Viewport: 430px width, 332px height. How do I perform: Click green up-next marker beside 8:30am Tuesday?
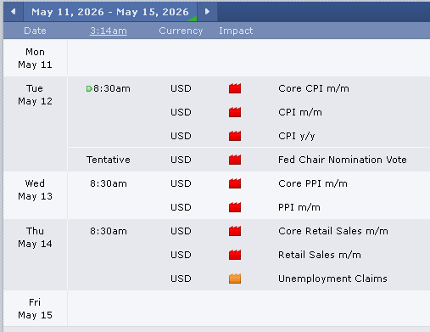89,89
